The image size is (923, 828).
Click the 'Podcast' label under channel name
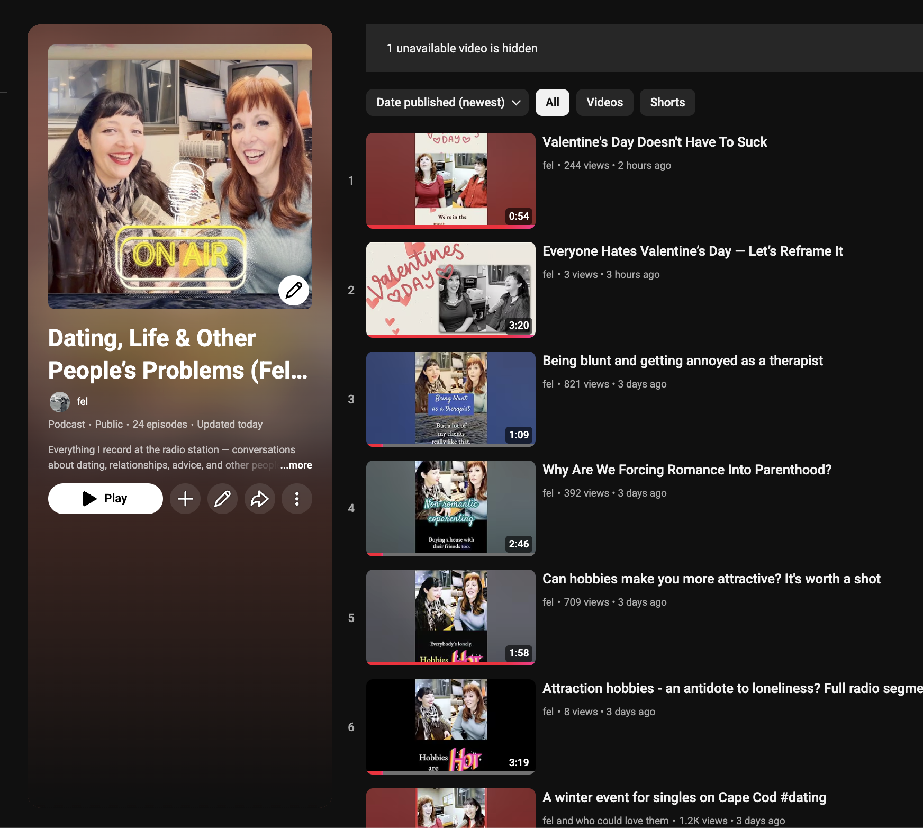pos(67,424)
